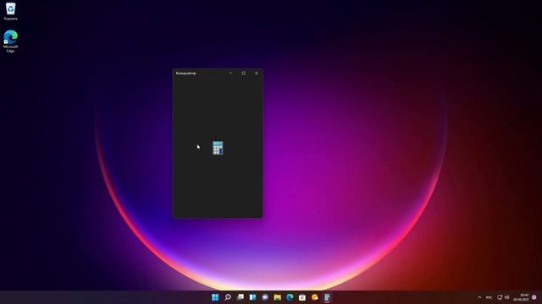Image resolution: width=542 pixels, height=304 pixels.
Task: Minimize the Calculator window
Action: 230,73
